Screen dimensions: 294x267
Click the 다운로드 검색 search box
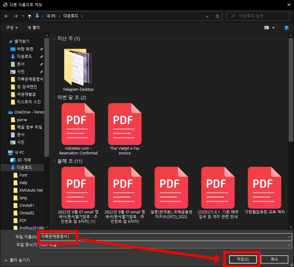(x=258, y=16)
